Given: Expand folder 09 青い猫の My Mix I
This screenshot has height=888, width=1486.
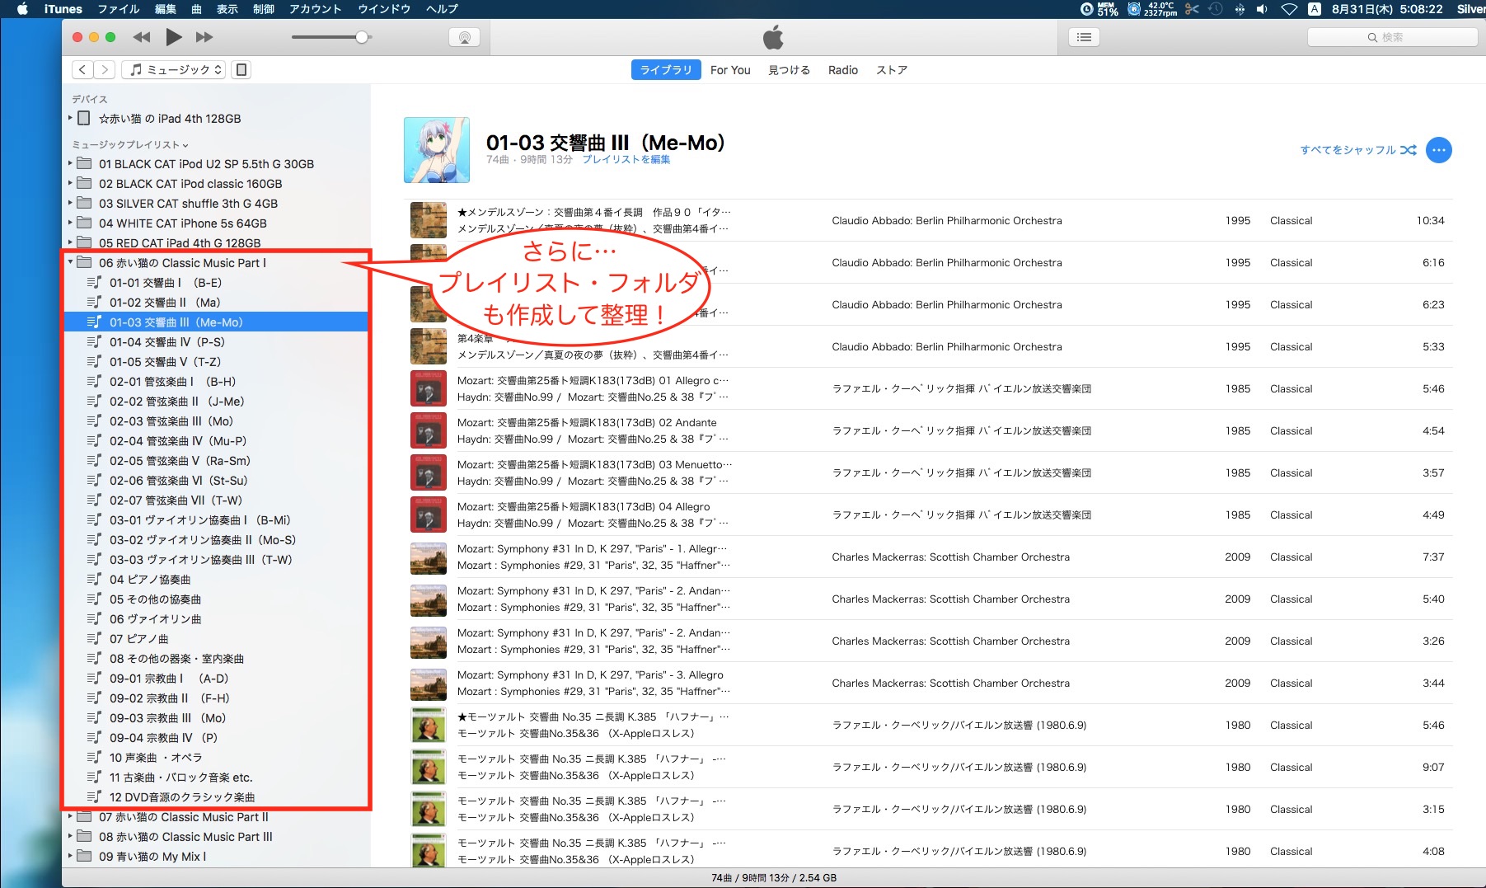Looking at the screenshot, I should point(70,857).
